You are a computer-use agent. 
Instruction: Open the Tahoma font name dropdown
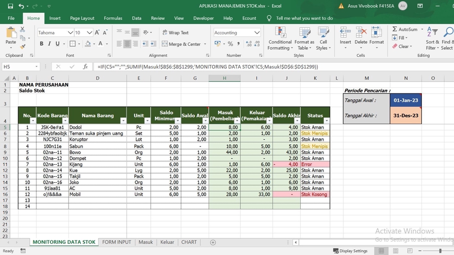point(70,33)
